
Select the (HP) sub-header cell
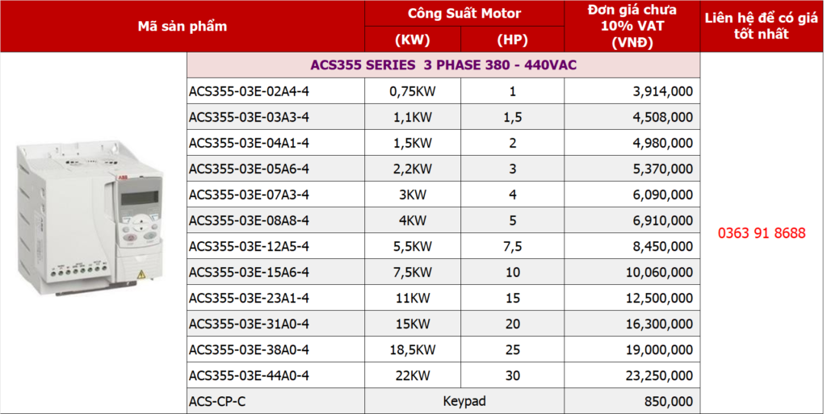click(x=512, y=40)
